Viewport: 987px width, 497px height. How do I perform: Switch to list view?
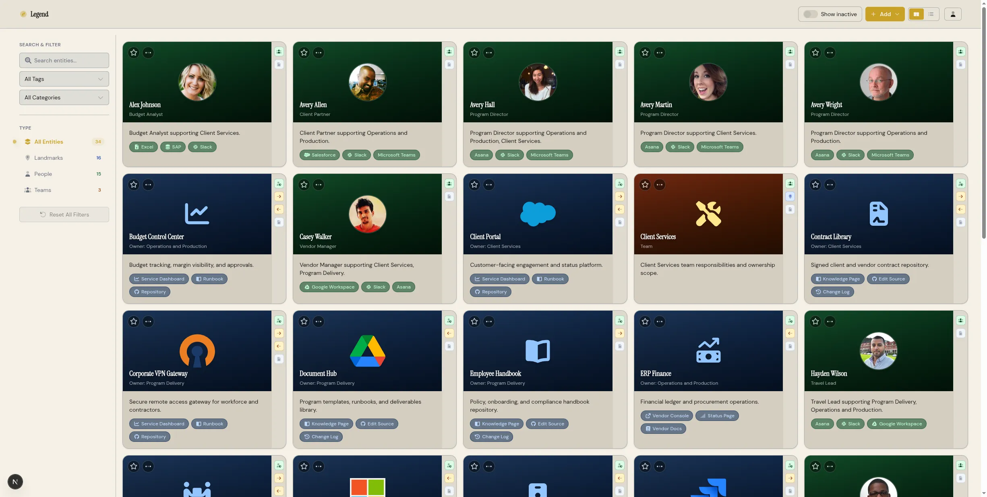click(x=931, y=14)
